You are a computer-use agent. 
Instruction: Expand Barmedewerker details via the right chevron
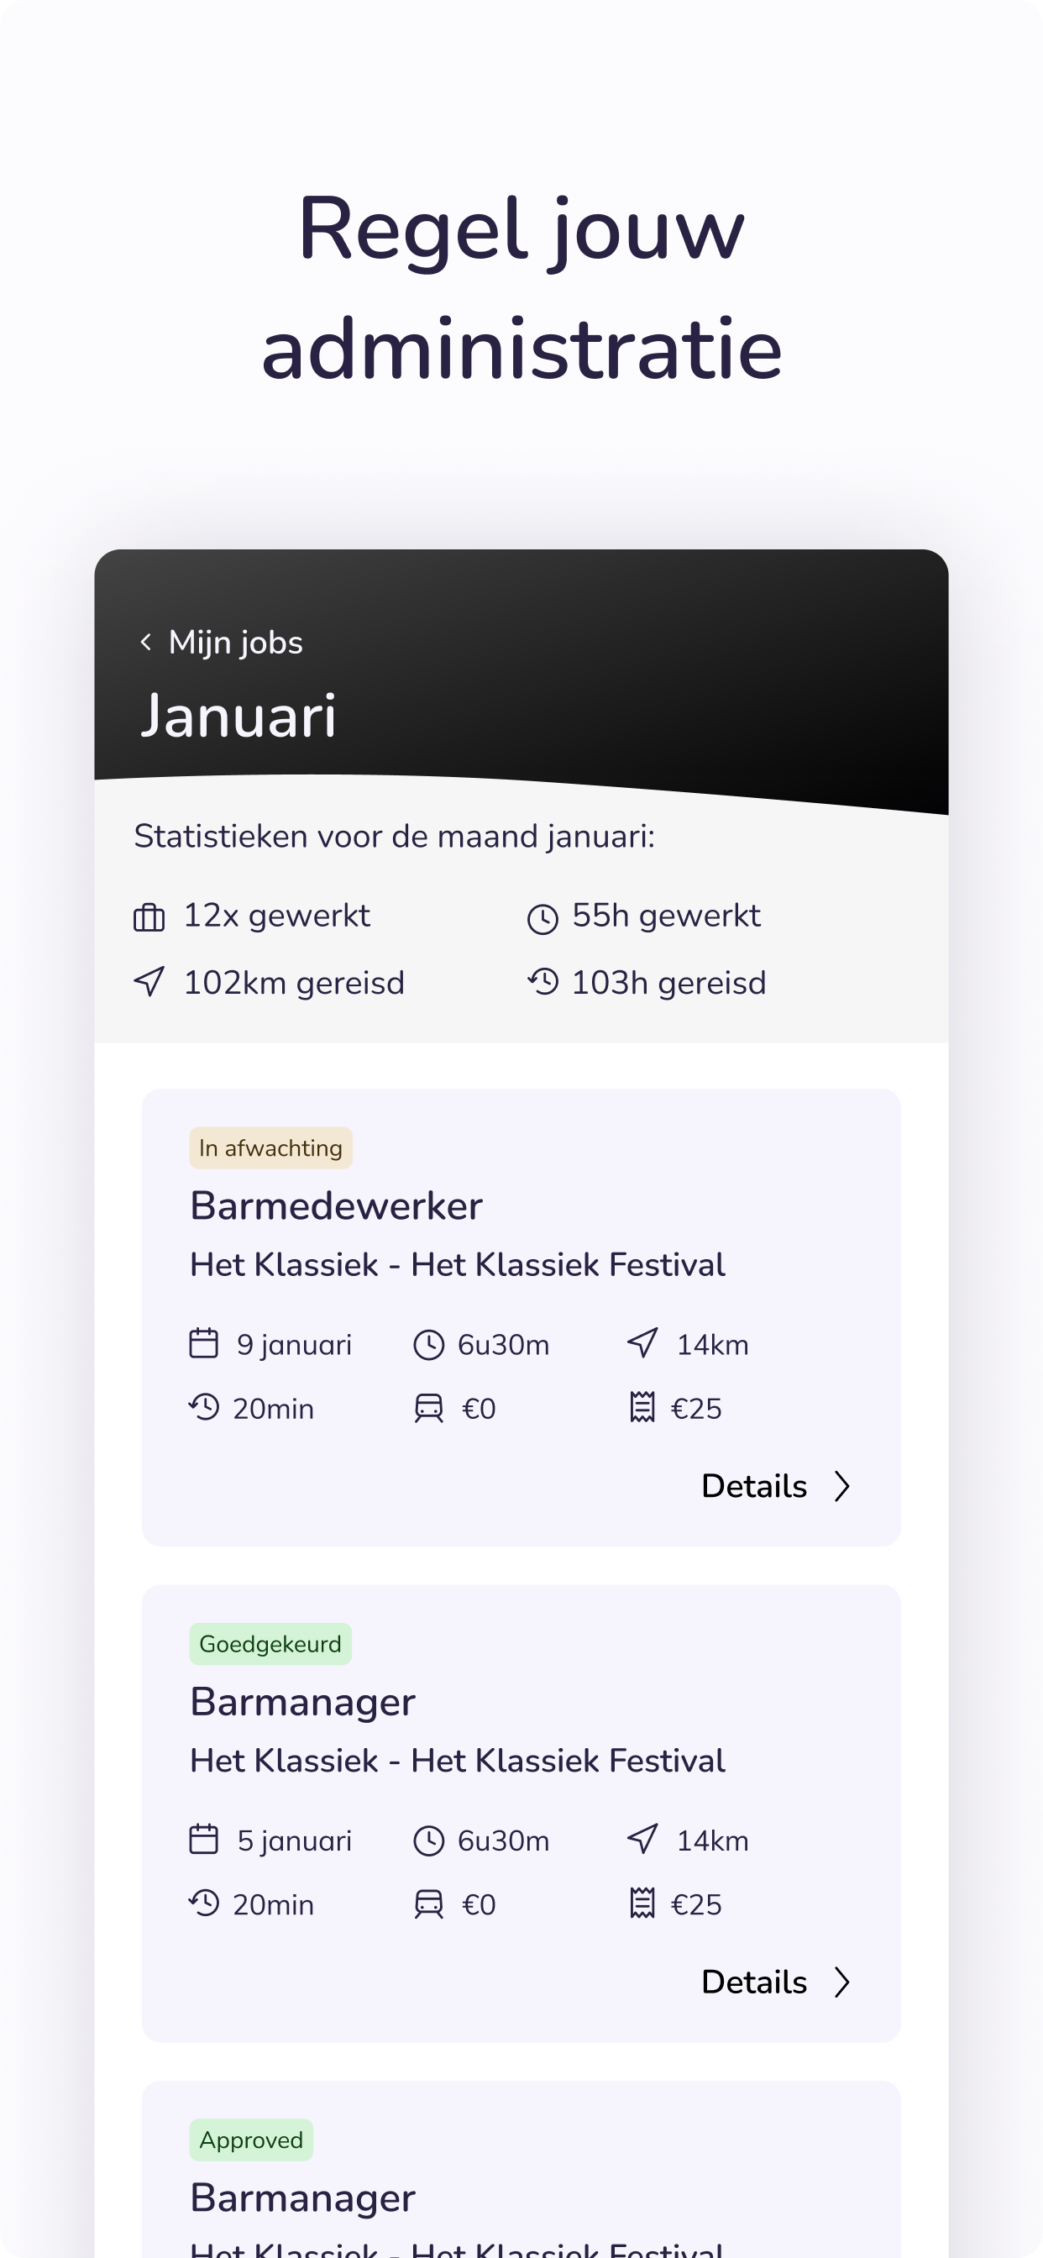coord(842,1487)
